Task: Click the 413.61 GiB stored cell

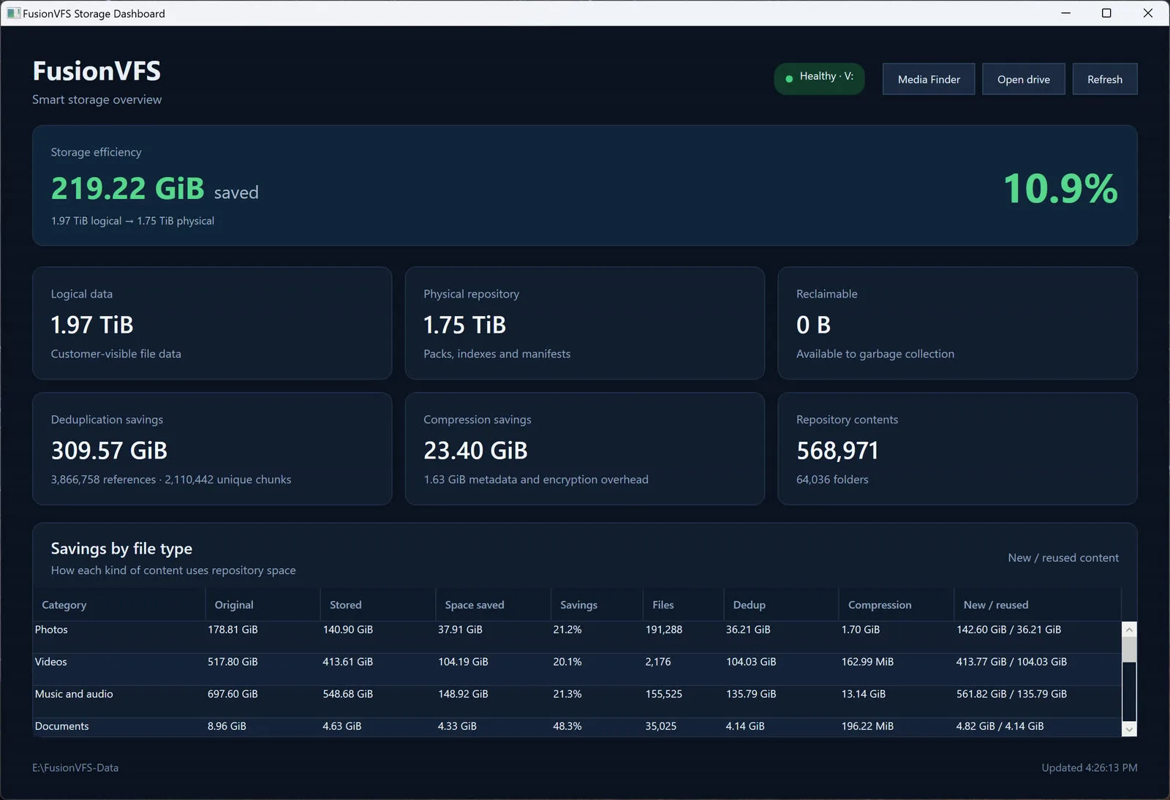Action: point(348,662)
